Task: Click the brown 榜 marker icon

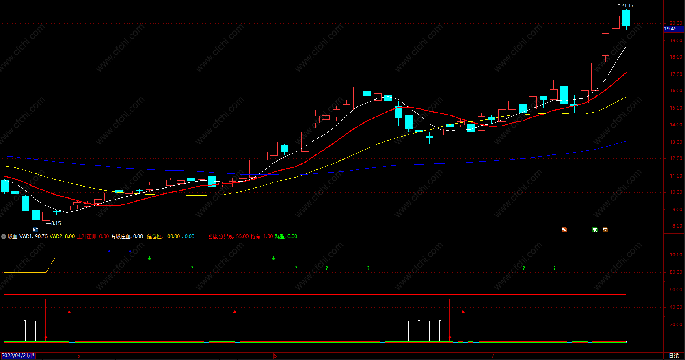Action: point(605,230)
